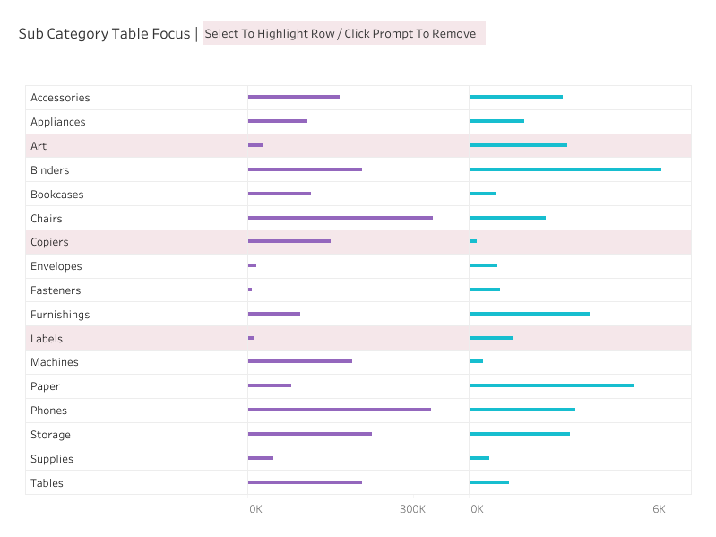Click the Envelopes row label

point(56,266)
